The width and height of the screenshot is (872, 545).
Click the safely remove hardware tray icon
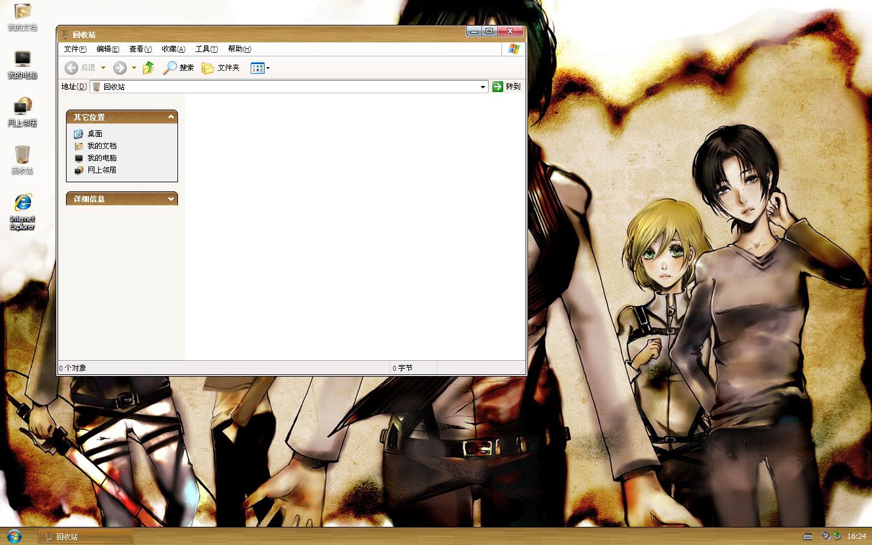[837, 537]
